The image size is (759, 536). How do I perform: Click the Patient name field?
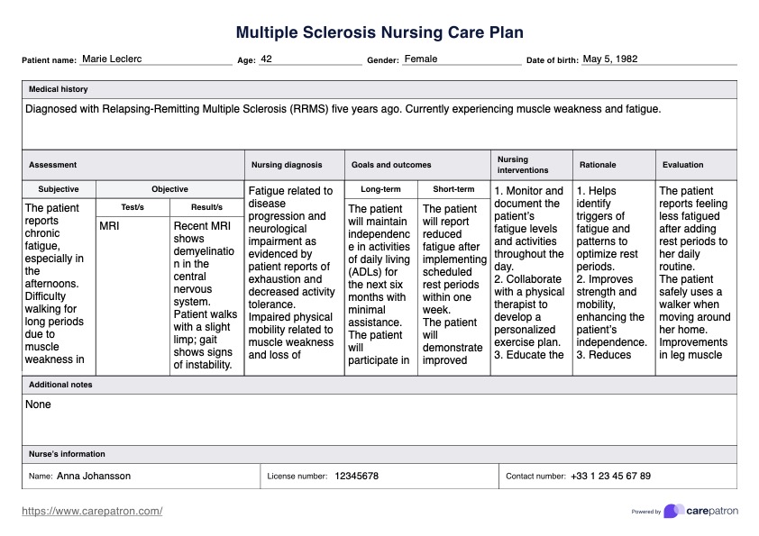click(x=155, y=59)
